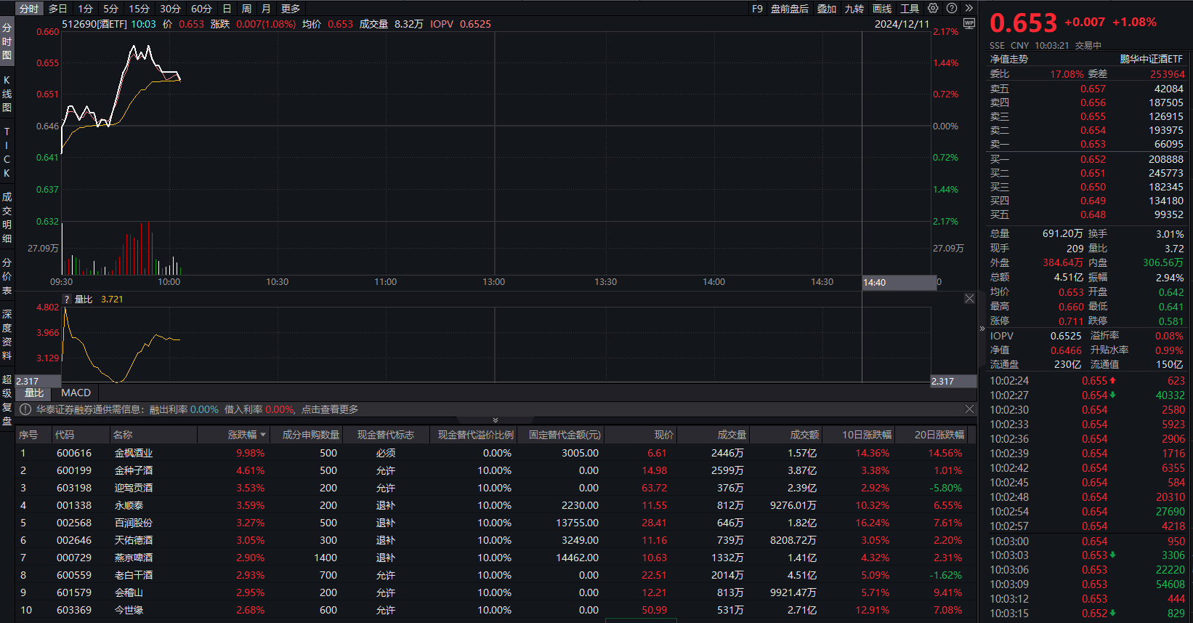The height and width of the screenshot is (623, 1193).
Task: Expand the toolbar double-arrow icon
Action: [968, 9]
